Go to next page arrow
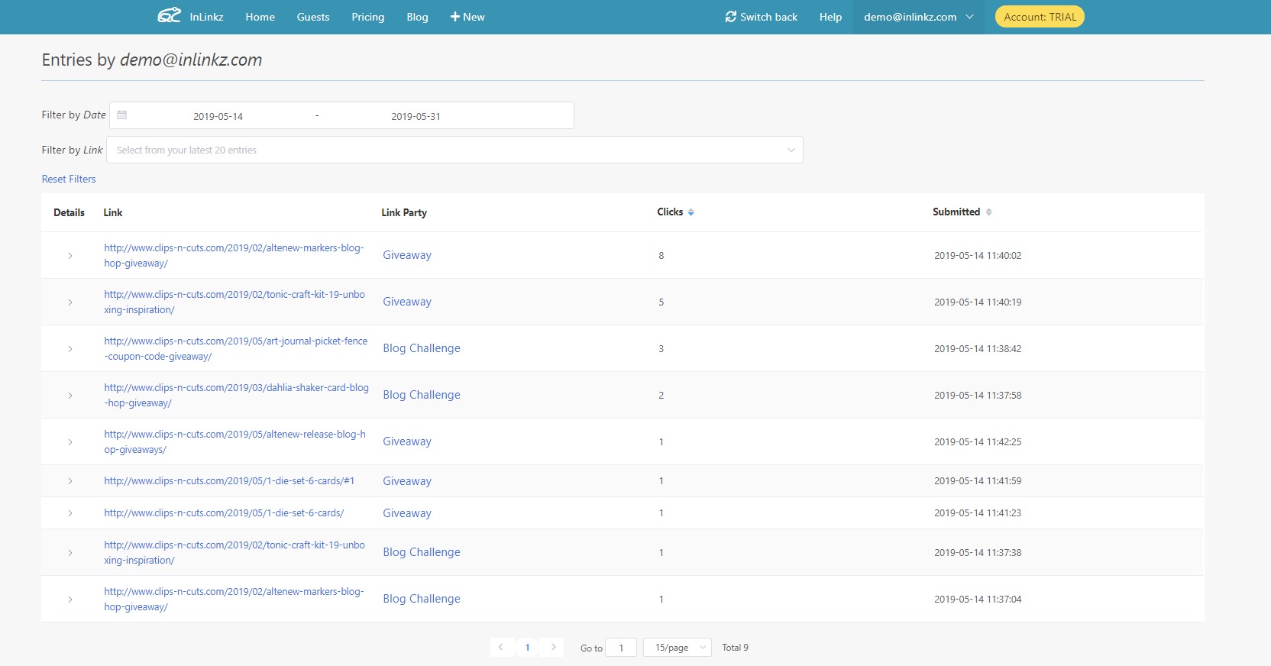Viewport: 1271px width, 666px height. 553,647
